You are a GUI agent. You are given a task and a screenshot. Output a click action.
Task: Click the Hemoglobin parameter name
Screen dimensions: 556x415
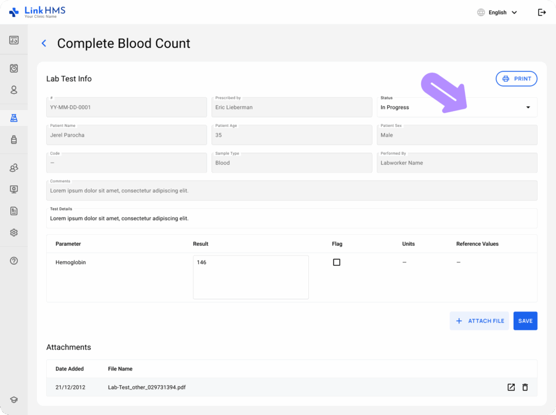[71, 262]
